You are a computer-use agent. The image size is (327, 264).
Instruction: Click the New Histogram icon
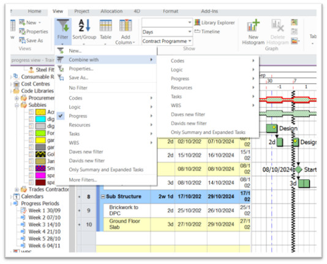click(x=253, y=26)
